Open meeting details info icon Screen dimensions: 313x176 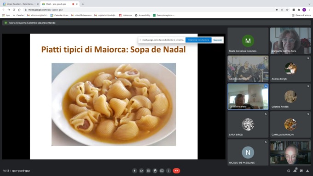point(289,171)
